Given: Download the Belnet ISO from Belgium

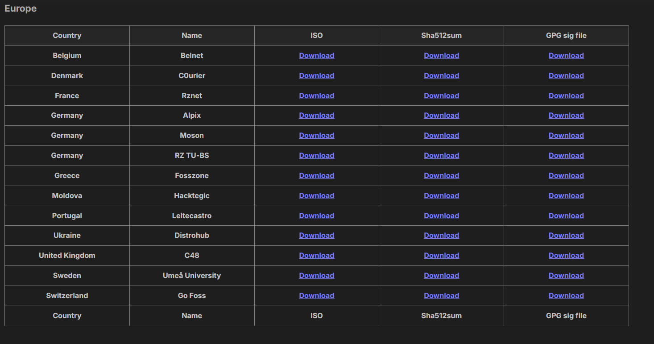Looking at the screenshot, I should pos(316,55).
